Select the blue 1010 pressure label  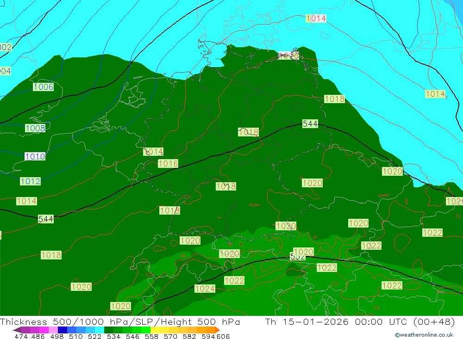pos(35,156)
